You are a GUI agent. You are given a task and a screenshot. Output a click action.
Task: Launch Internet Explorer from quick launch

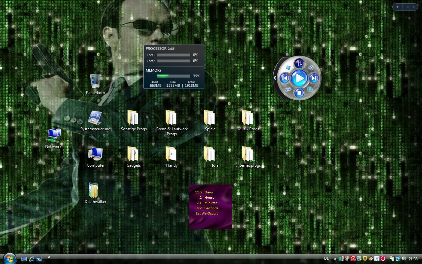tap(32, 259)
